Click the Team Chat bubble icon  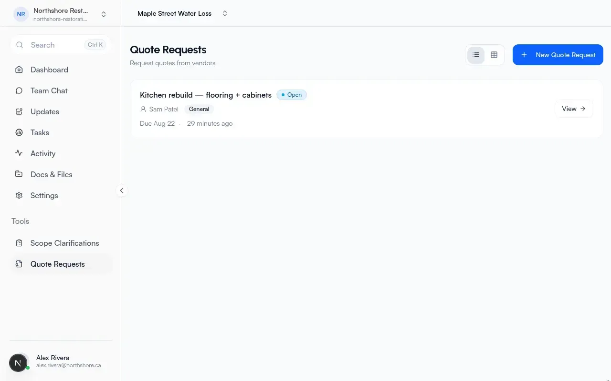(19, 90)
